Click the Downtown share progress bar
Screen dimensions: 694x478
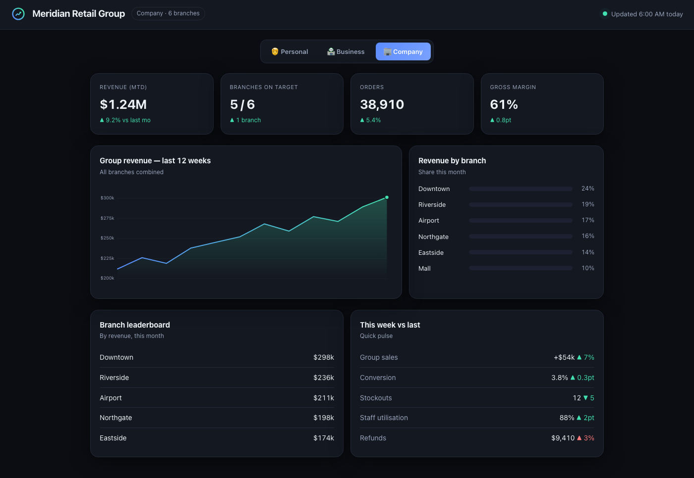[x=520, y=189]
